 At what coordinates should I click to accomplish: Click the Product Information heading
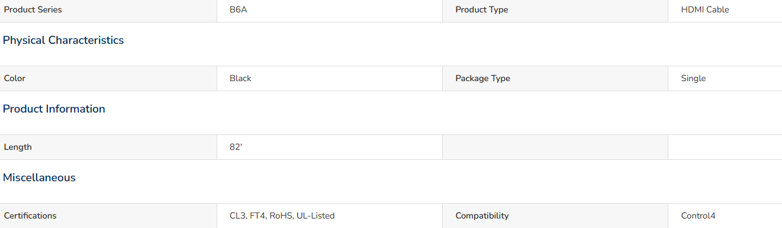54,109
